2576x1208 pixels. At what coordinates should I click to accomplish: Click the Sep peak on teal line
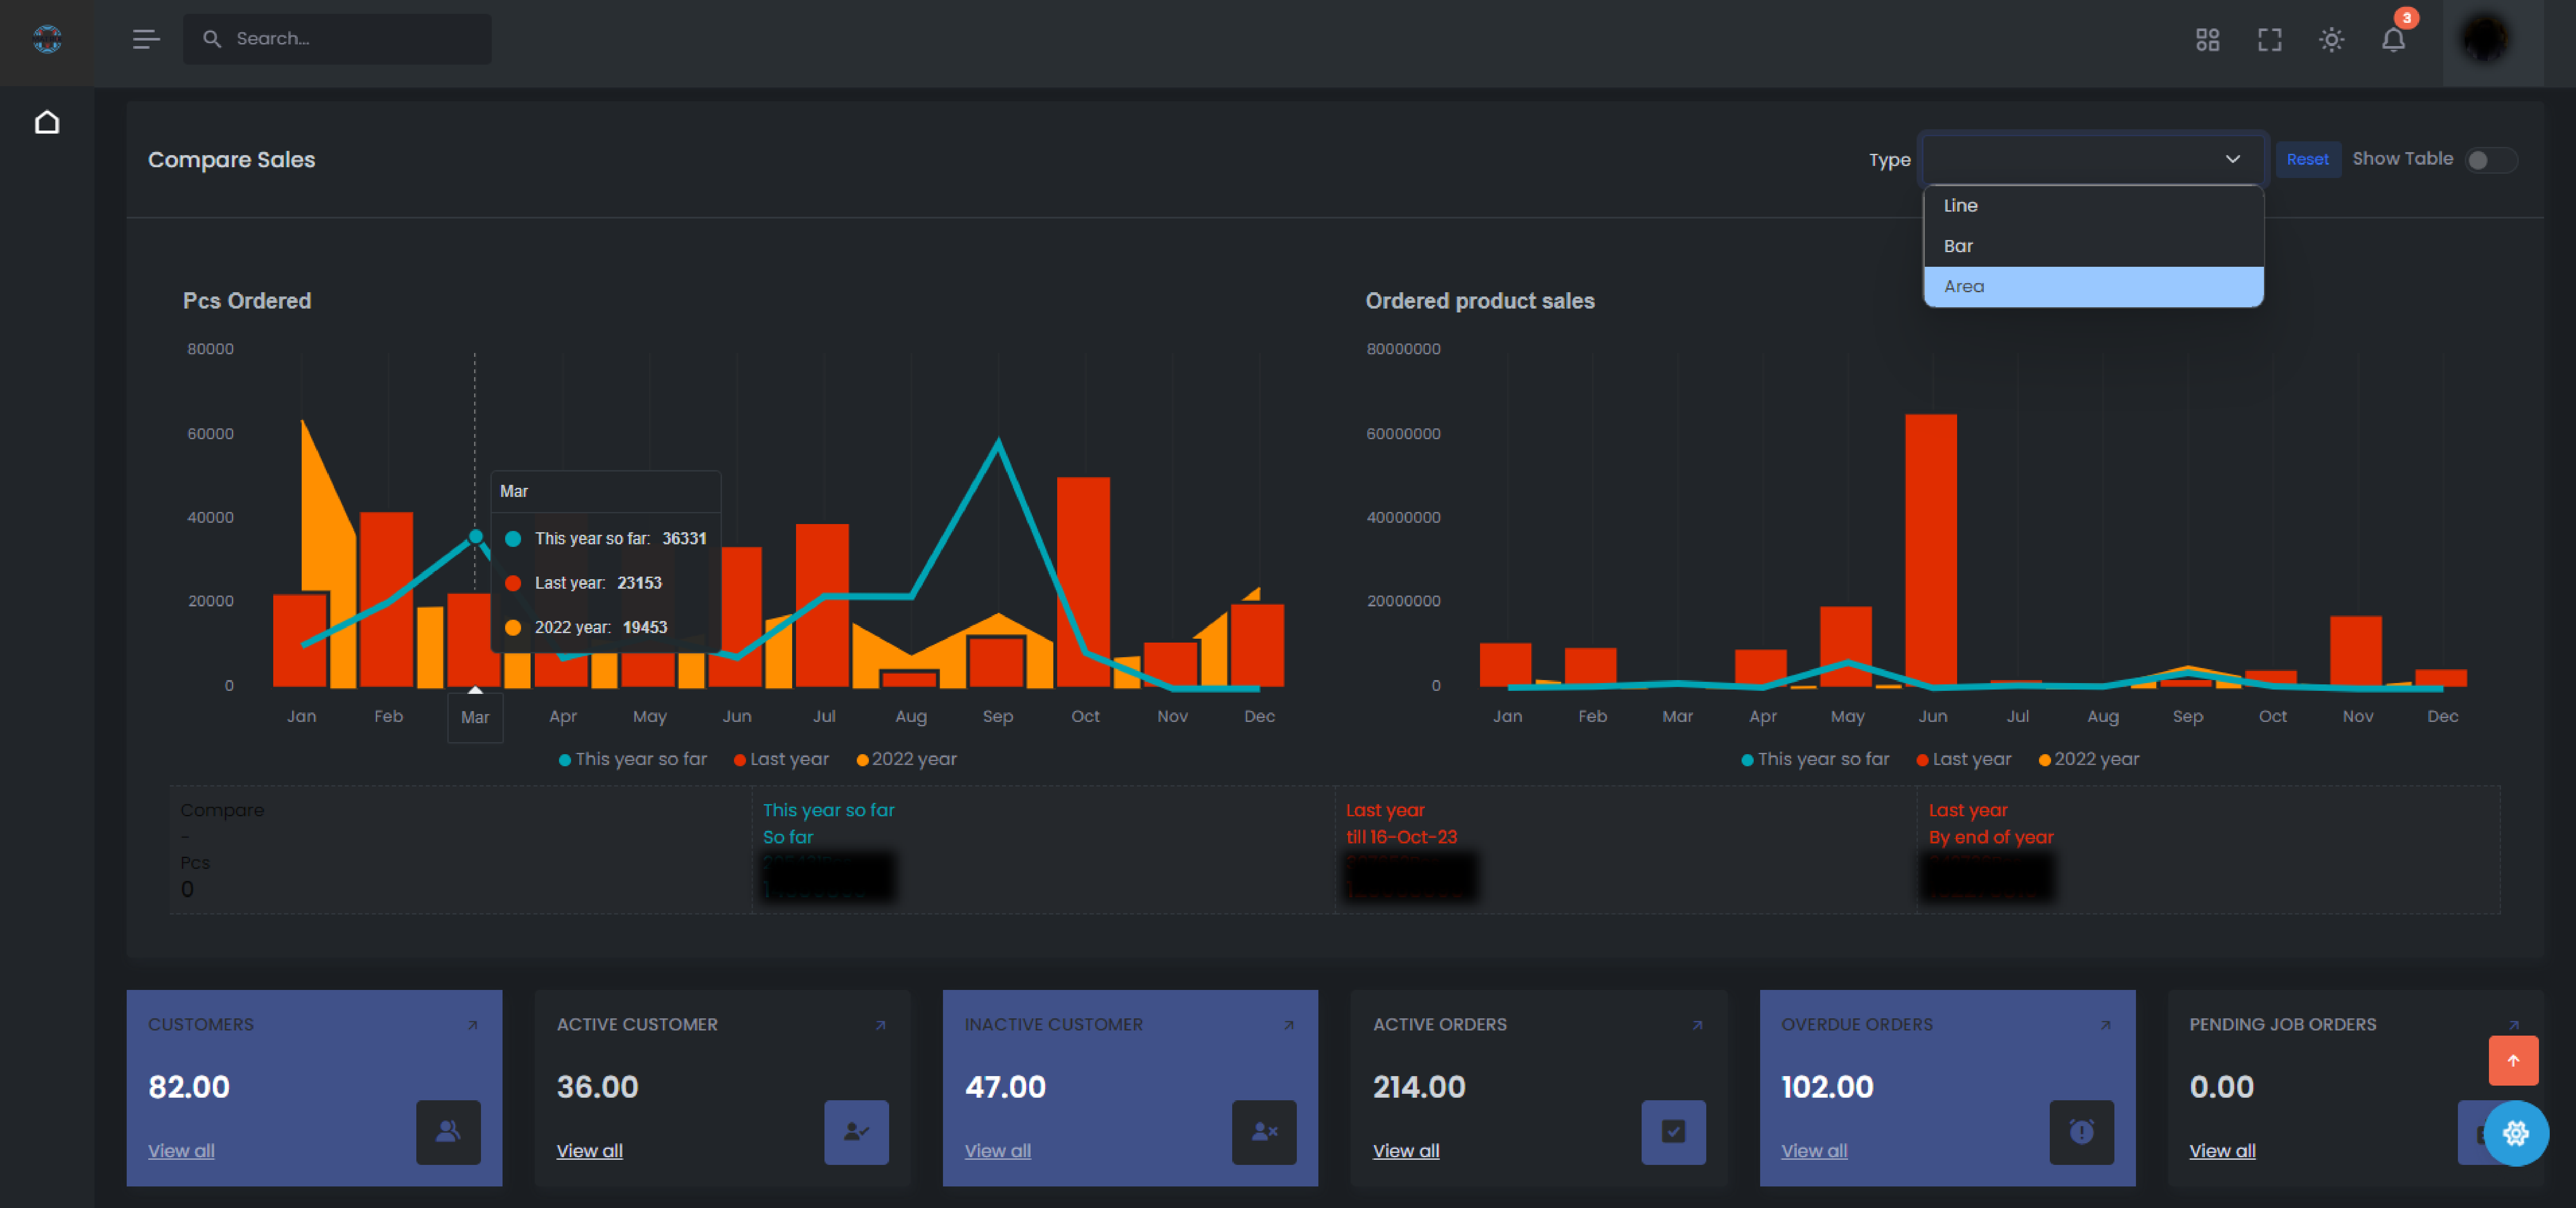coord(998,443)
